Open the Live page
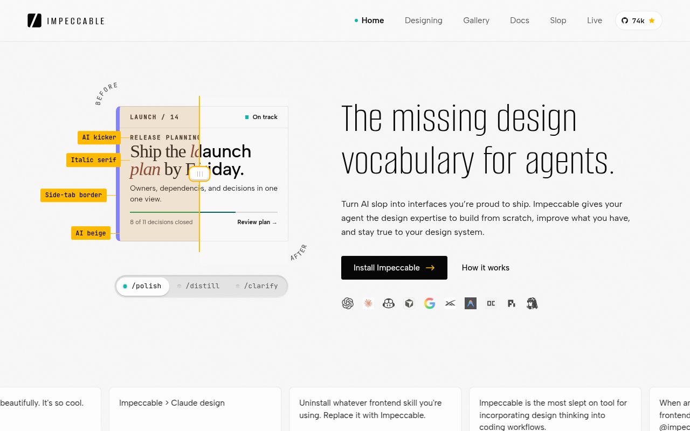Image resolution: width=690 pixels, height=431 pixels. pos(595,20)
